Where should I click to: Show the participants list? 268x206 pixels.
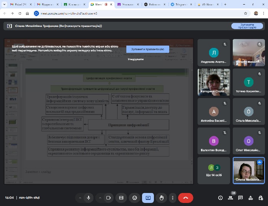230,198
